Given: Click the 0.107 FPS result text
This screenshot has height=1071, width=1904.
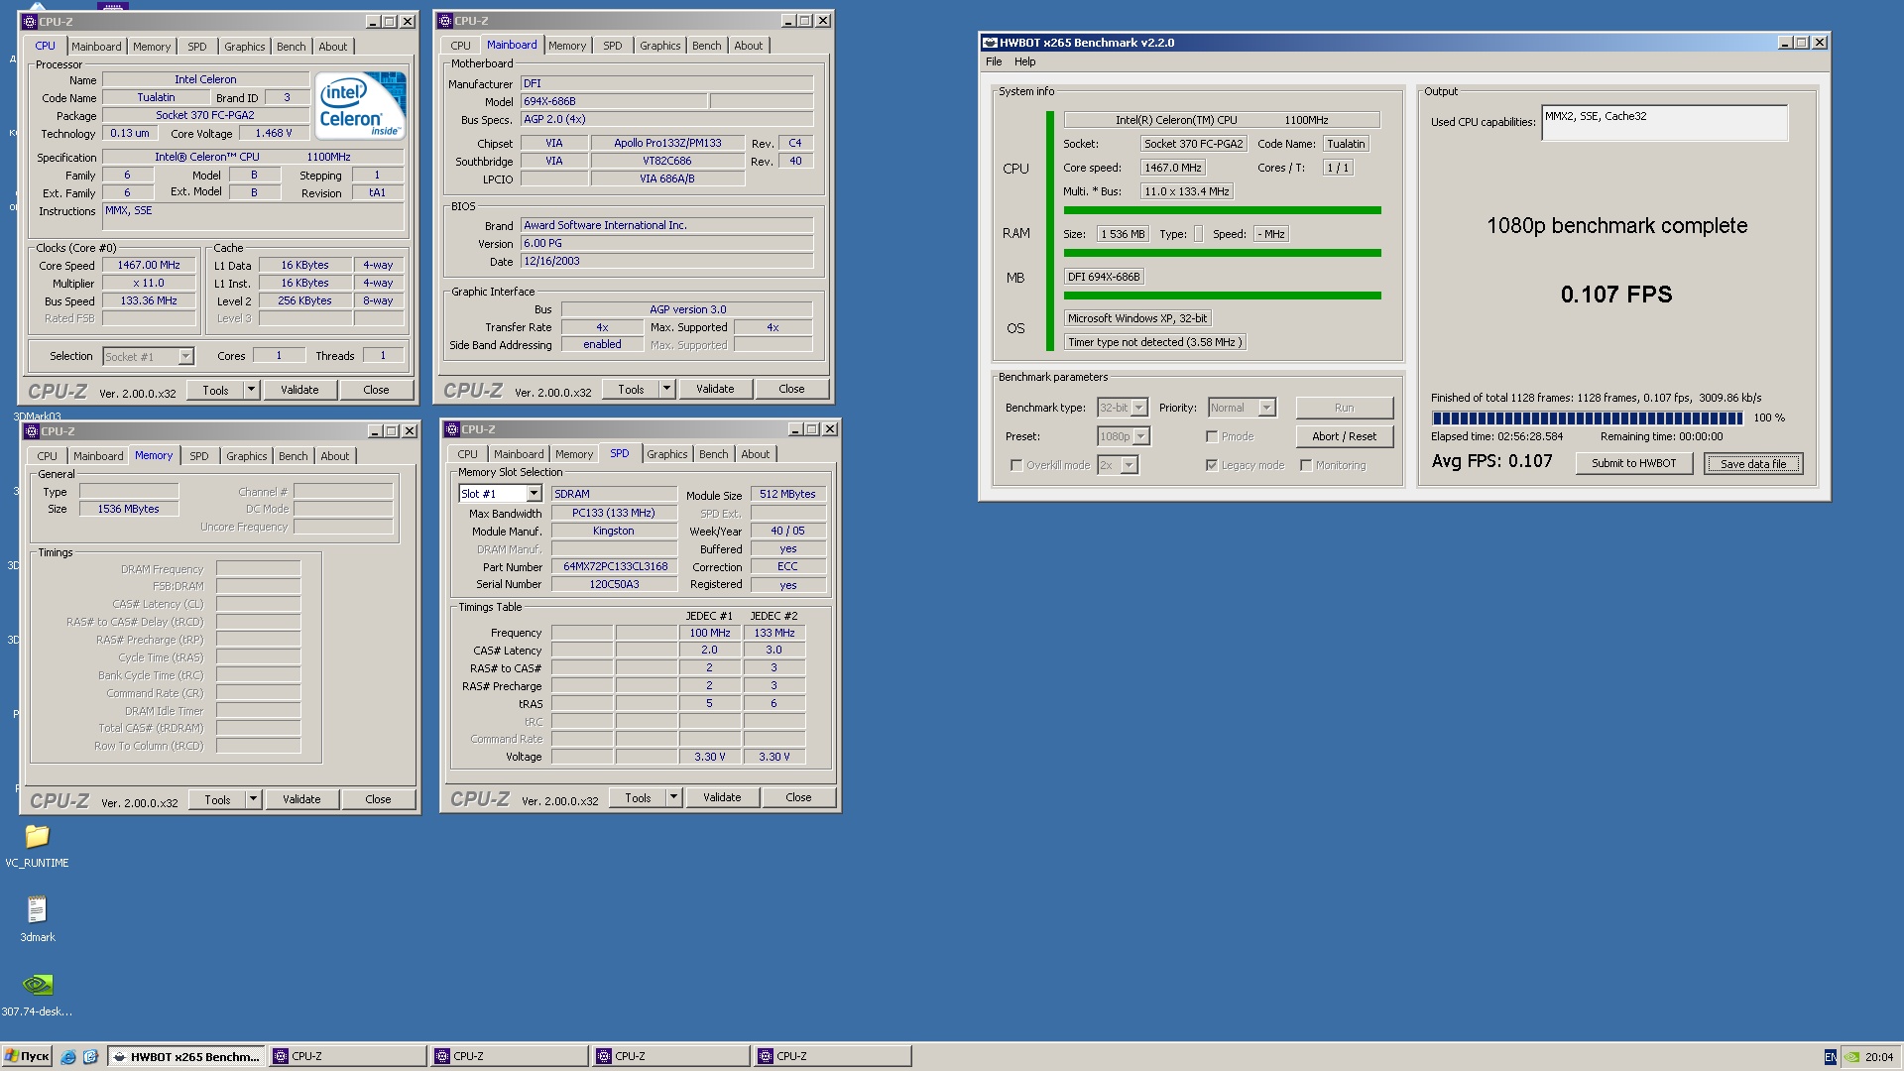Looking at the screenshot, I should point(1616,295).
